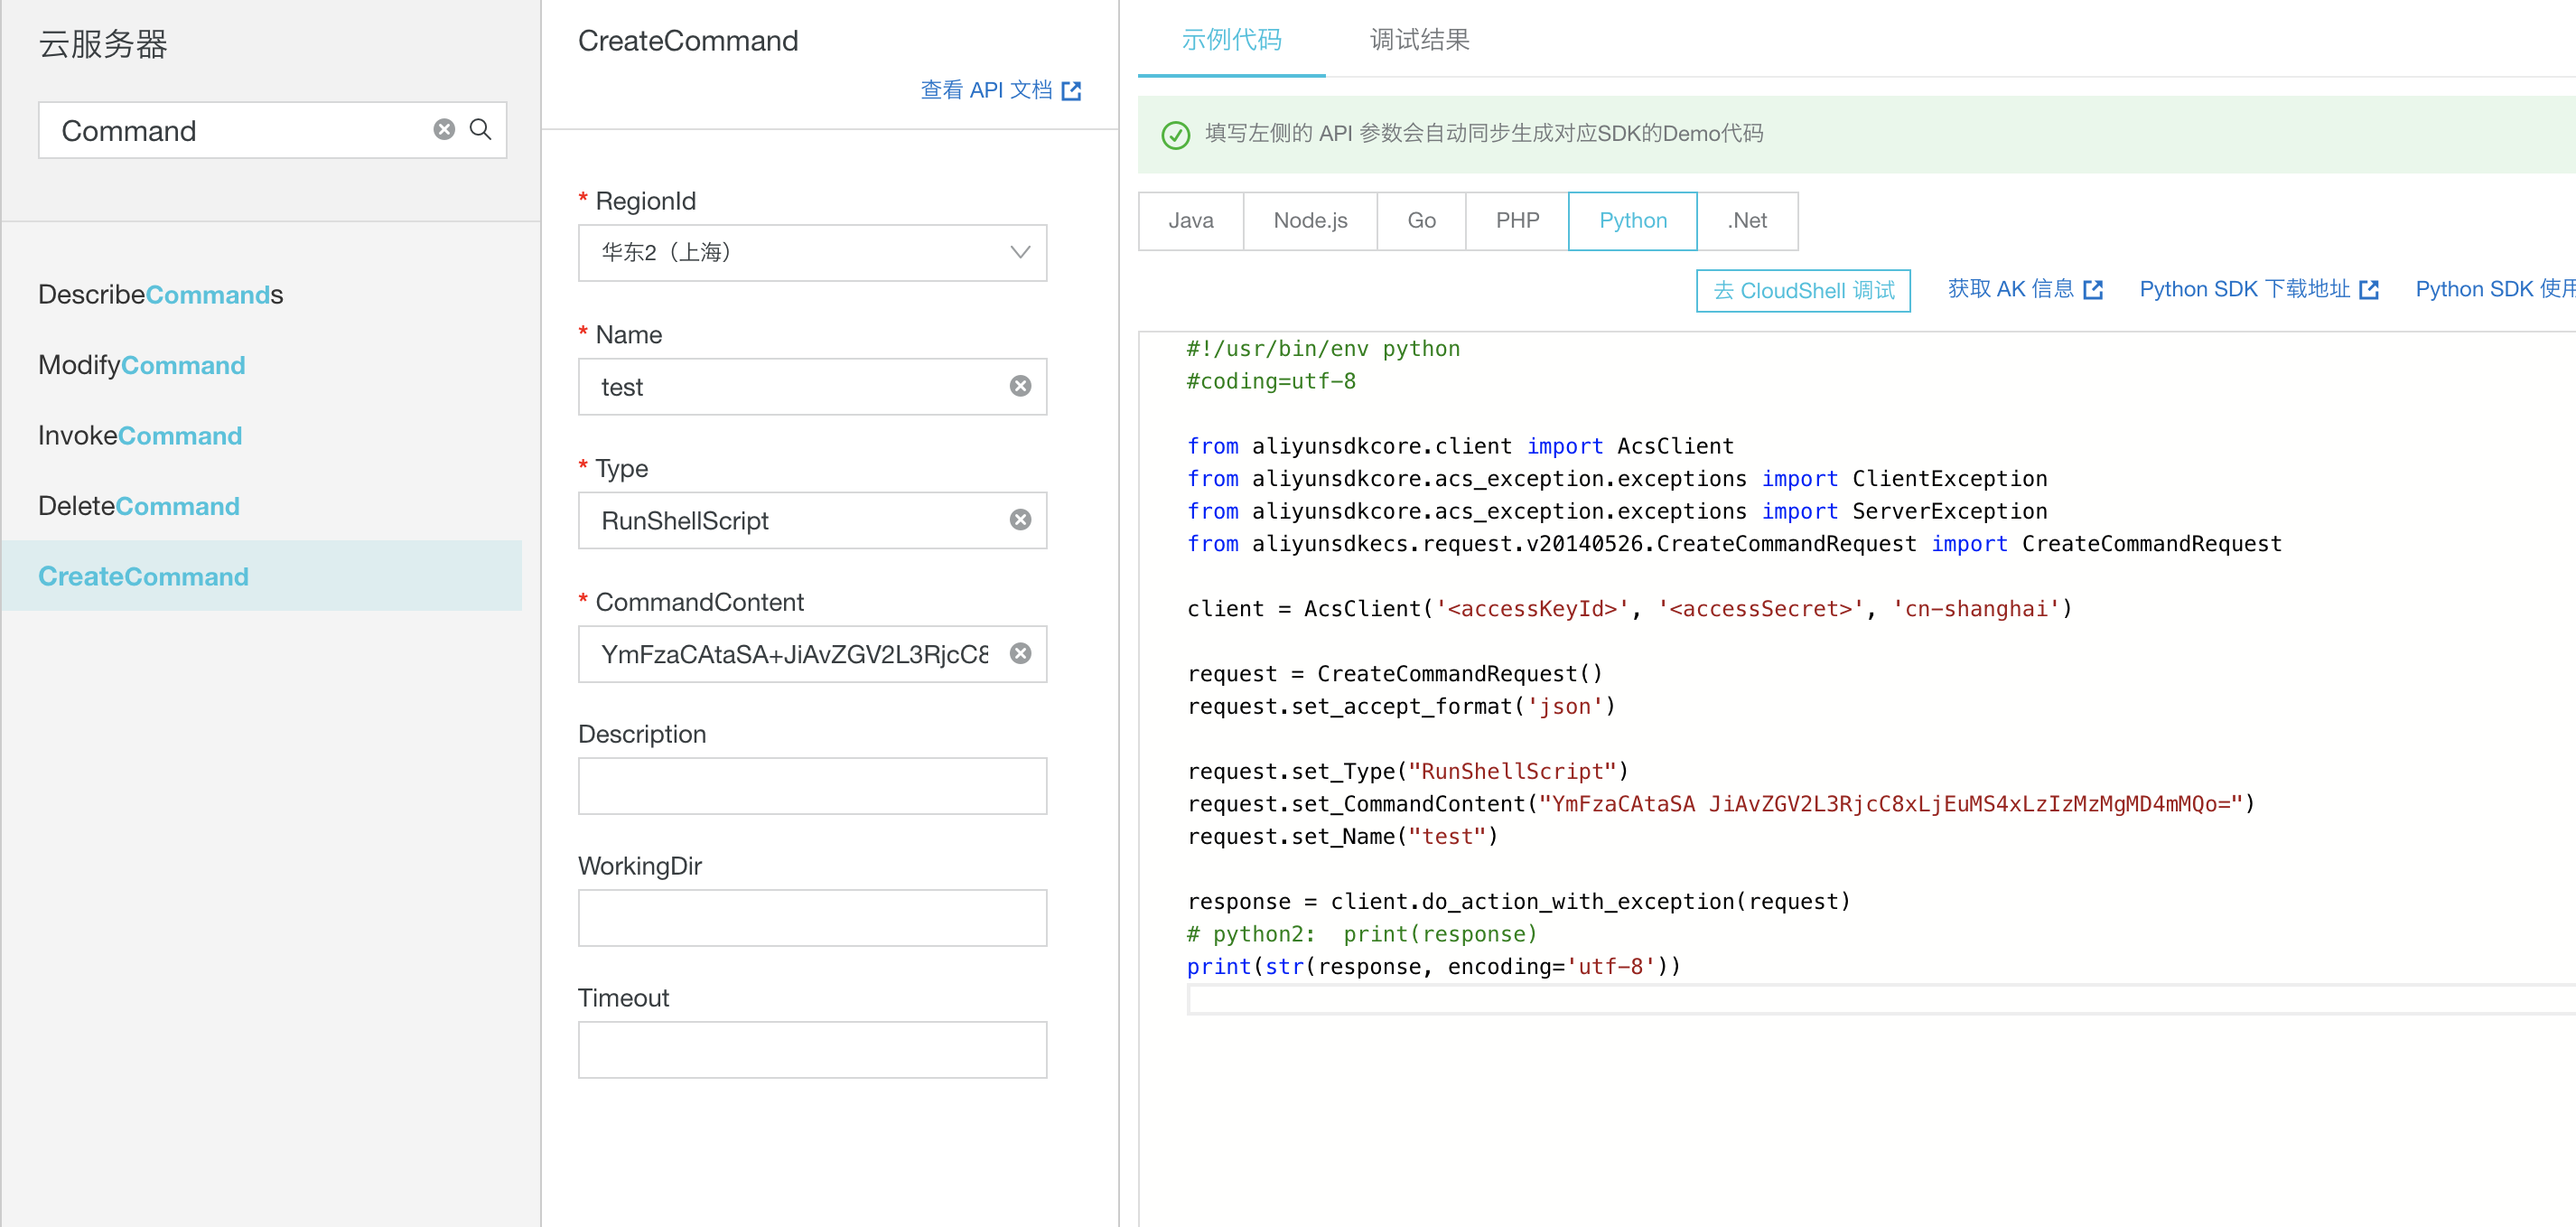This screenshot has height=1227, width=2576.
Task: Click the request.set_Type code line
Action: (1408, 772)
